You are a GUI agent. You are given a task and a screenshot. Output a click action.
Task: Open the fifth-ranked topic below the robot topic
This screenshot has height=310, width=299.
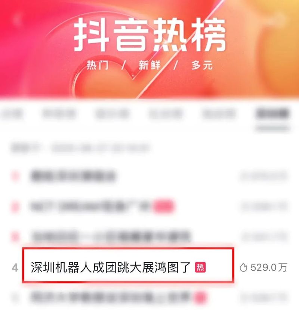coord(111,297)
